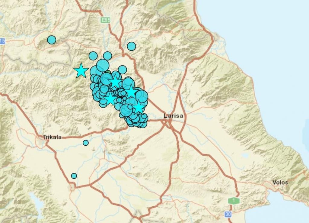Click the southernmost small circle marker
The width and height of the screenshot is (309, 223).
[x=74, y=176]
